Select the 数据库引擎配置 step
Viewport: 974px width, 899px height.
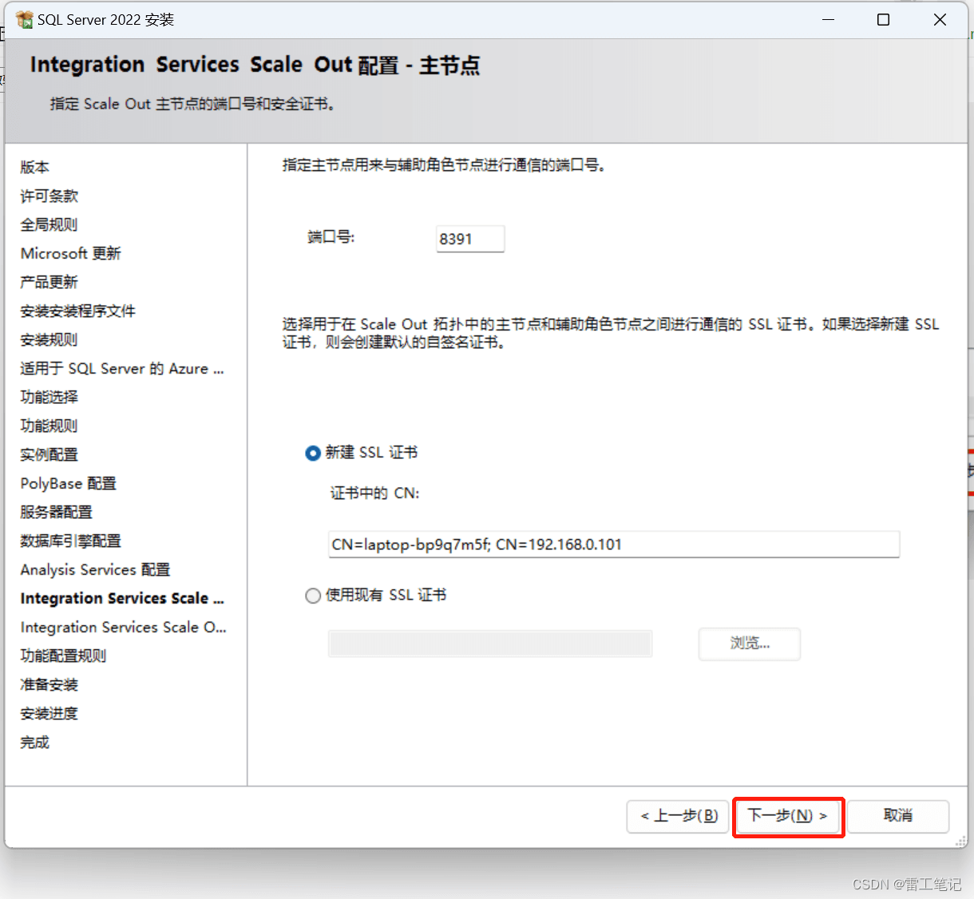click(71, 541)
